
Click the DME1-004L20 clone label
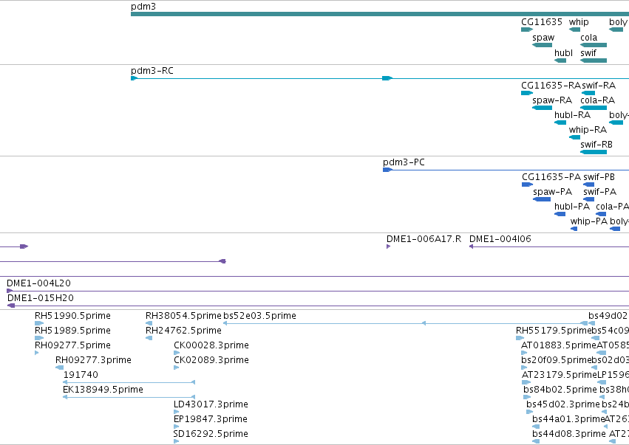click(38, 283)
